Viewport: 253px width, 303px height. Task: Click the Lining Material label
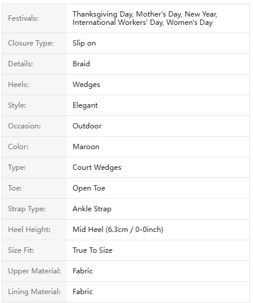[34, 292]
